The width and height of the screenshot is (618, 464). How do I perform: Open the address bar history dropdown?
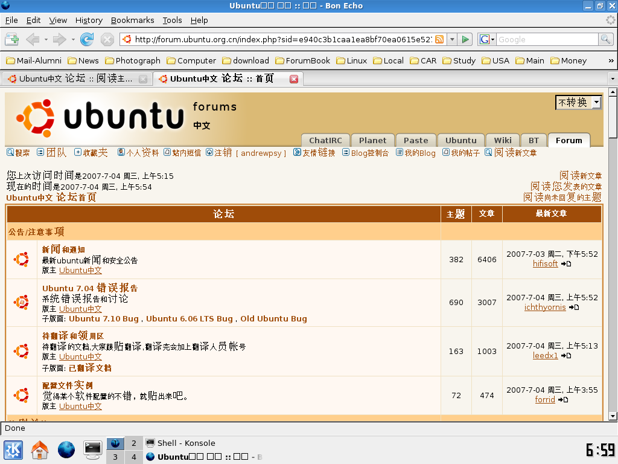[453, 39]
